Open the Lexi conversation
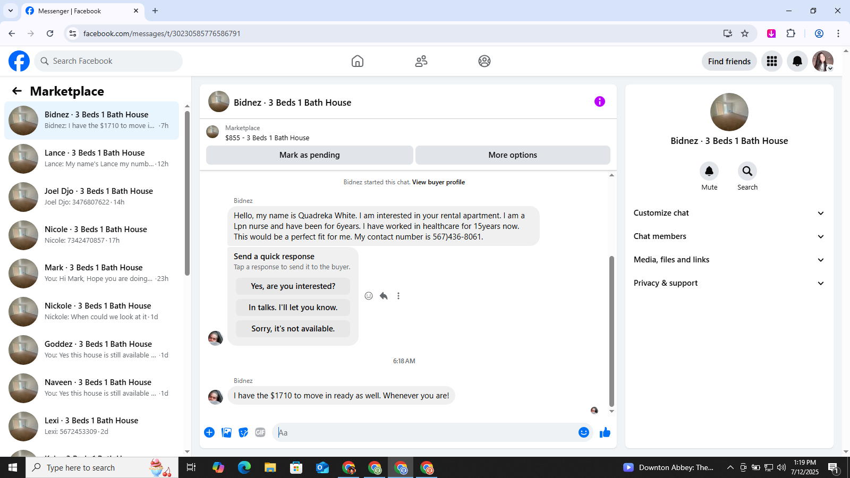The height and width of the screenshot is (478, 850). point(91,426)
